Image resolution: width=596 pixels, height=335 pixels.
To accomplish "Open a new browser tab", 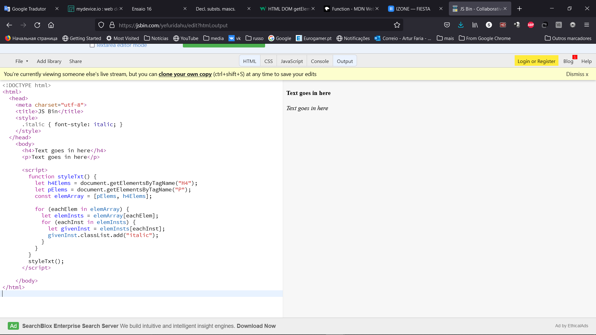I will point(519,9).
